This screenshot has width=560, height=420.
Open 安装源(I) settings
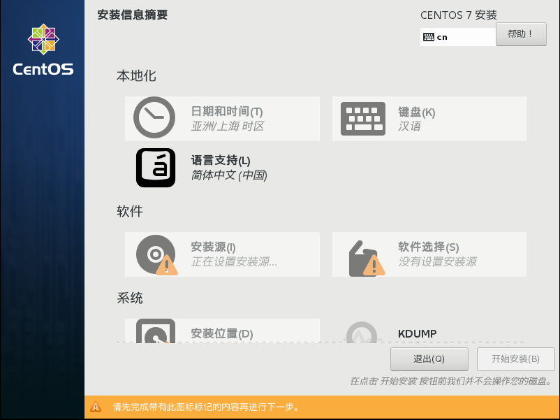coord(222,254)
